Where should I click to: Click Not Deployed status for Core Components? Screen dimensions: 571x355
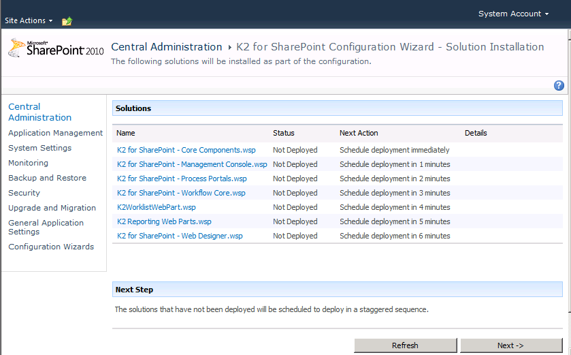tap(295, 150)
